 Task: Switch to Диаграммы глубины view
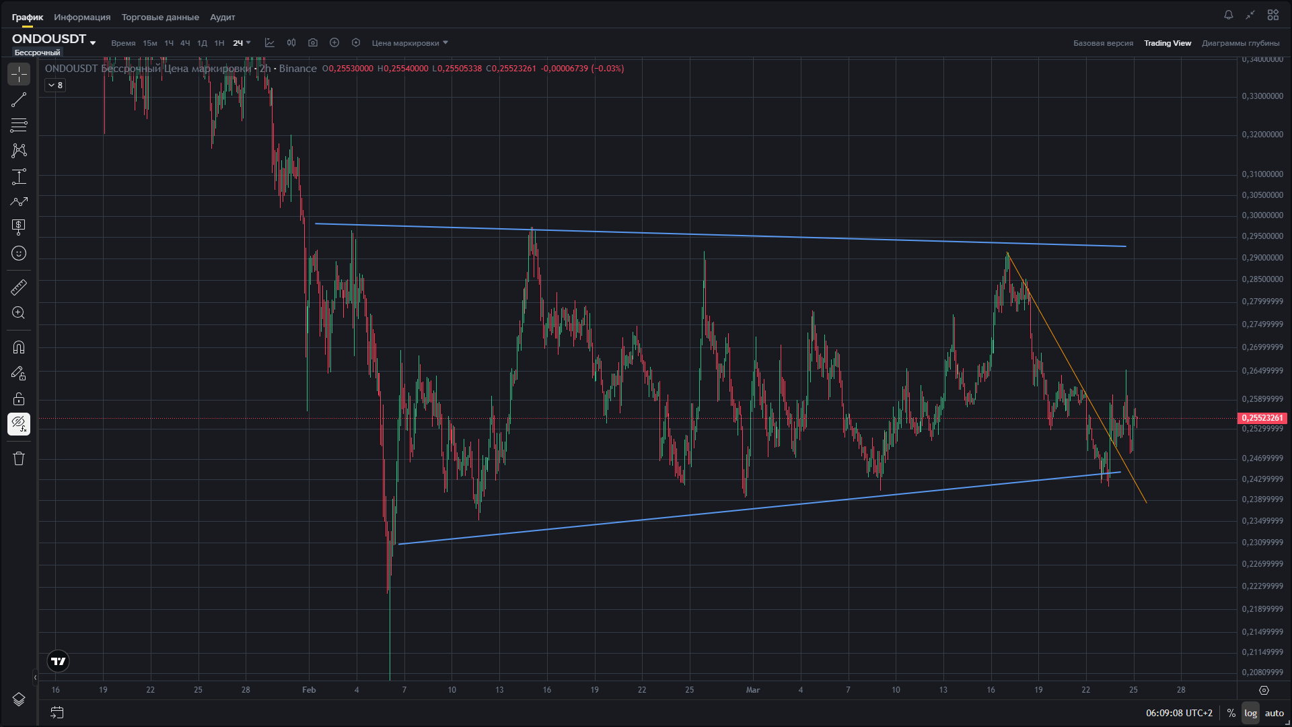pos(1240,43)
